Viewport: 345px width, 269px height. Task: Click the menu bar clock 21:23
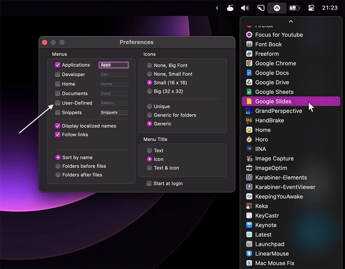[329, 8]
